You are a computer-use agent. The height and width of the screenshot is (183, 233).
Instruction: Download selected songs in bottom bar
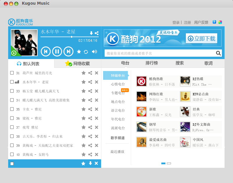click(x=90, y=163)
